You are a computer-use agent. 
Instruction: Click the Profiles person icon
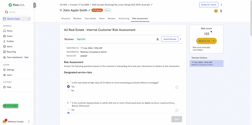(x=4, y=41)
